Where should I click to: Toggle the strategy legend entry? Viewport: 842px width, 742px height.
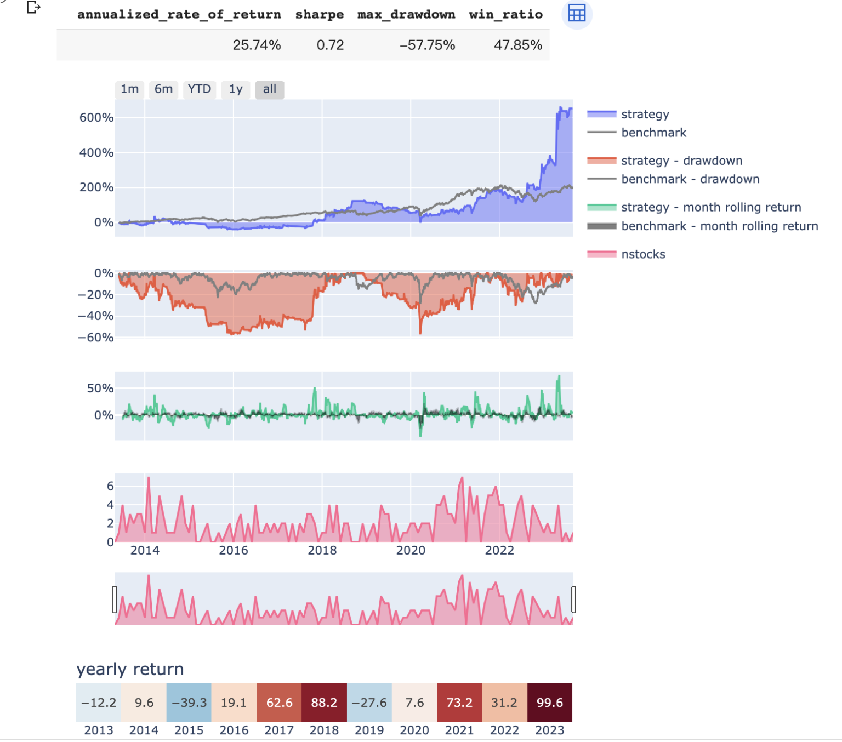click(645, 114)
